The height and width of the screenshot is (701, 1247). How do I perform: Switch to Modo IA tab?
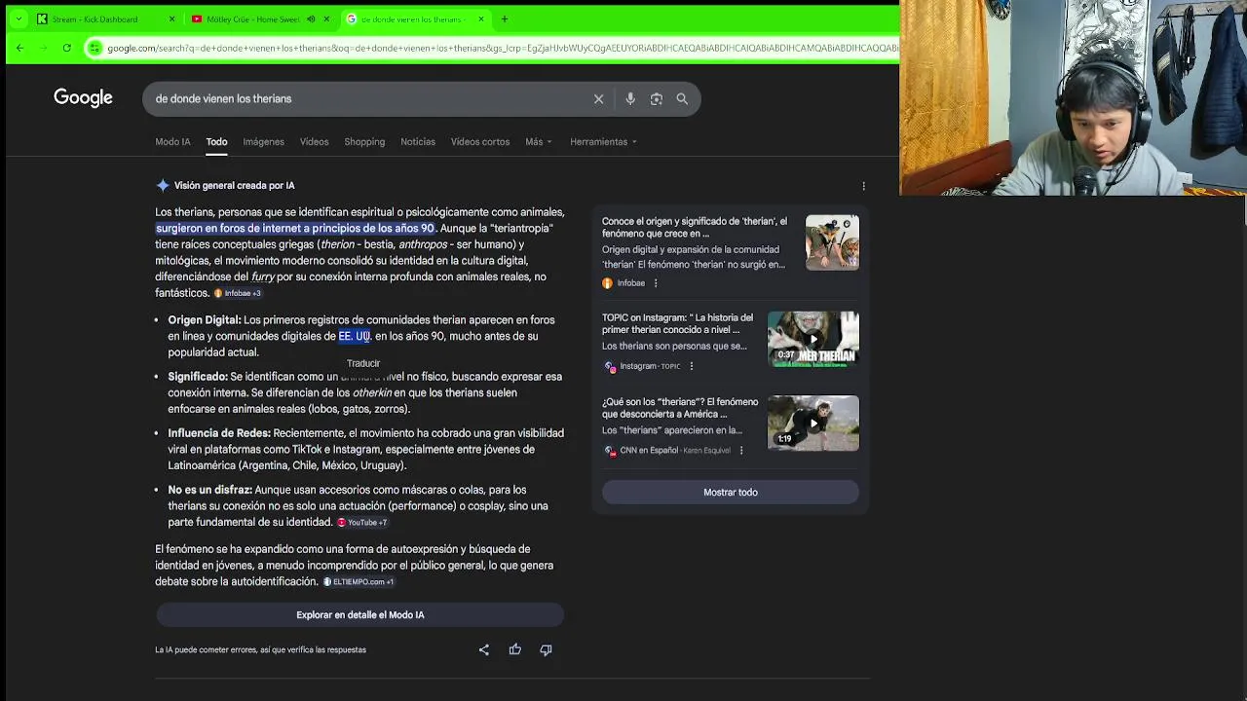pyautogui.click(x=172, y=142)
